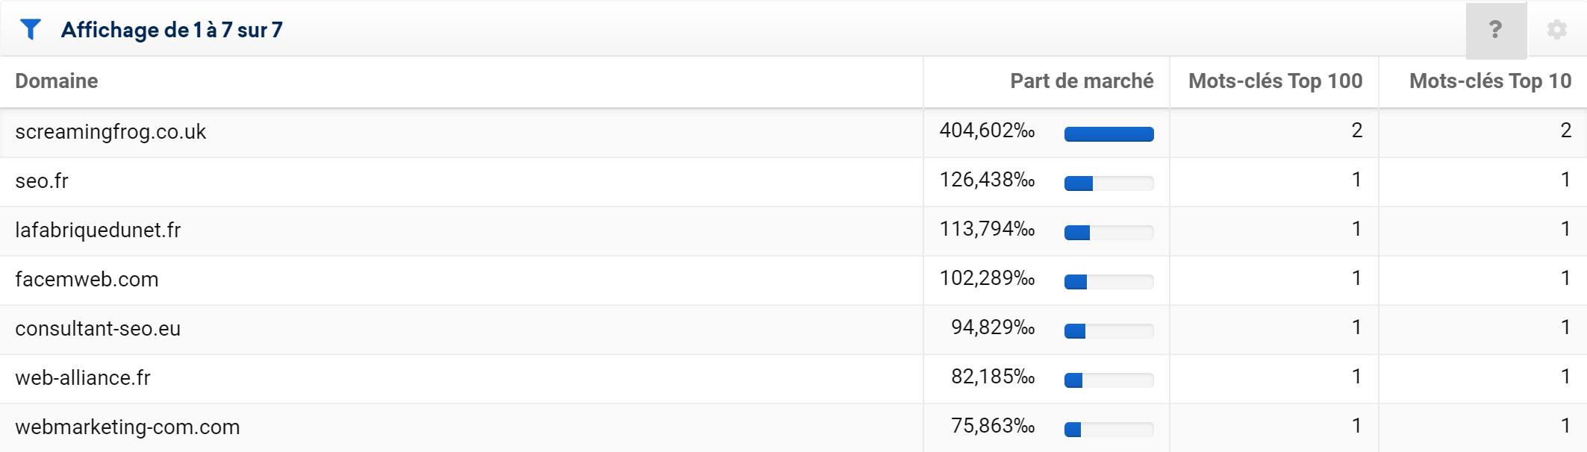This screenshot has height=452, width=1587.
Task: Click the web-alliance.fr domain
Action: [83, 378]
